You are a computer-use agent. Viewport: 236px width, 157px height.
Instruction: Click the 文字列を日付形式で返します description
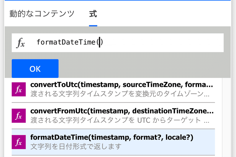[x=76, y=146]
